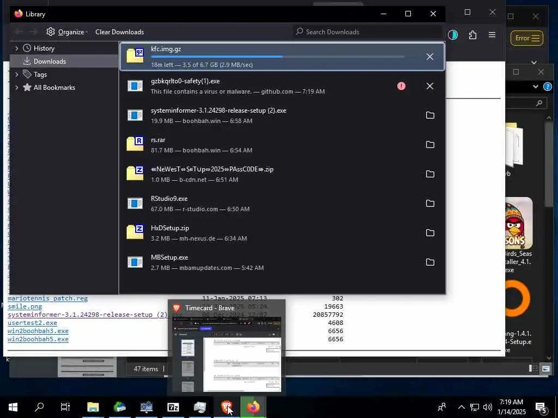Expand the History tree item
The width and height of the screenshot is (558, 418).
[16, 48]
